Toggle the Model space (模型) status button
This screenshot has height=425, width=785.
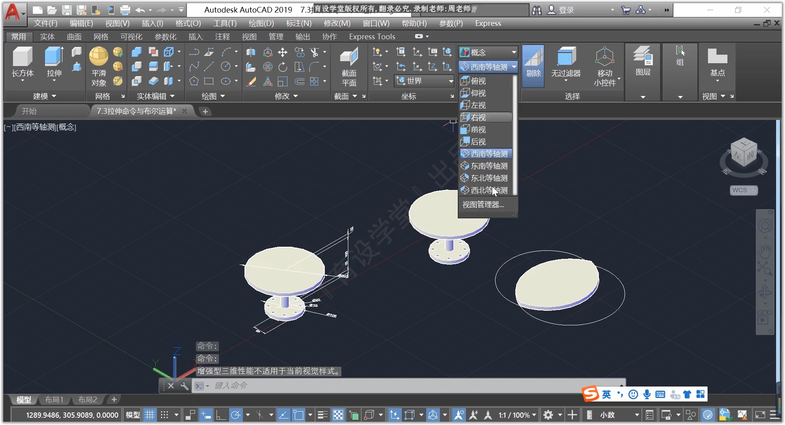pyautogui.click(x=133, y=415)
